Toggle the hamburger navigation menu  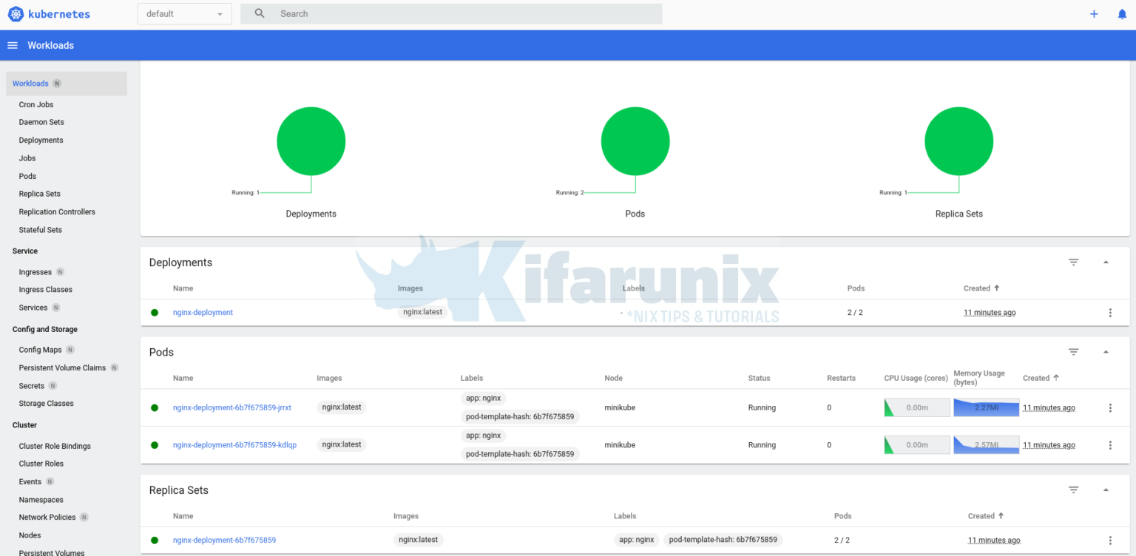13,46
